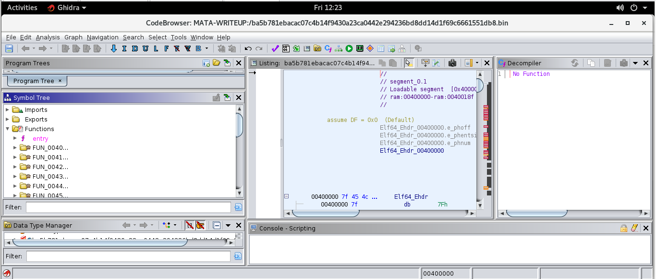Click the Symbol Tree Filter input field

pos(128,207)
